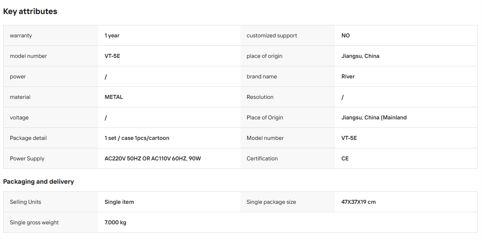Select the Single item selling units value

[x=119, y=202]
